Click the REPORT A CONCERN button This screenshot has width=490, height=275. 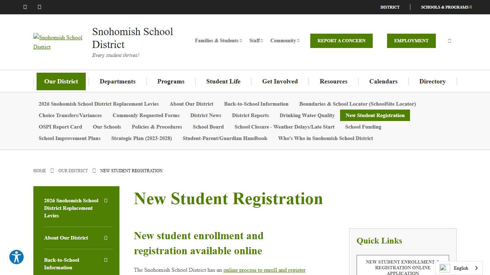coord(341,40)
